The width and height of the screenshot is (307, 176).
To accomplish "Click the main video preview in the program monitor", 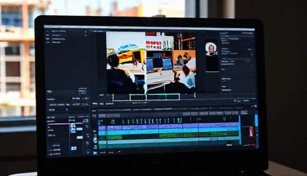I will [x=151, y=63].
